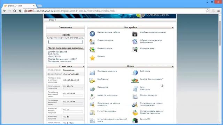Open the Мастер баз данных MySQL link

[62, 59]
